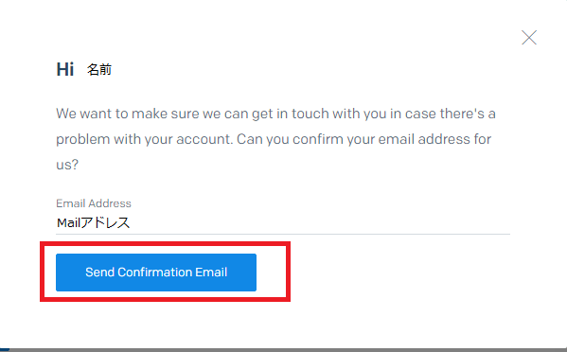Click the paragraph about confirming email
The width and height of the screenshot is (567, 352).
(275, 139)
